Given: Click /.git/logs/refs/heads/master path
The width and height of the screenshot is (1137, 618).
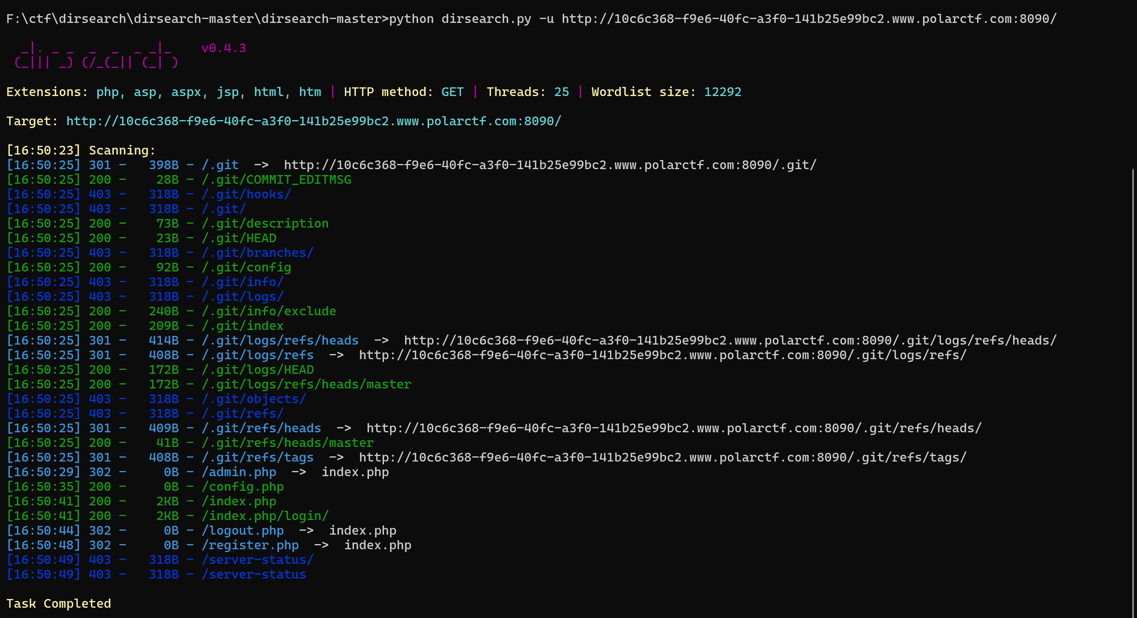Looking at the screenshot, I should coord(306,384).
